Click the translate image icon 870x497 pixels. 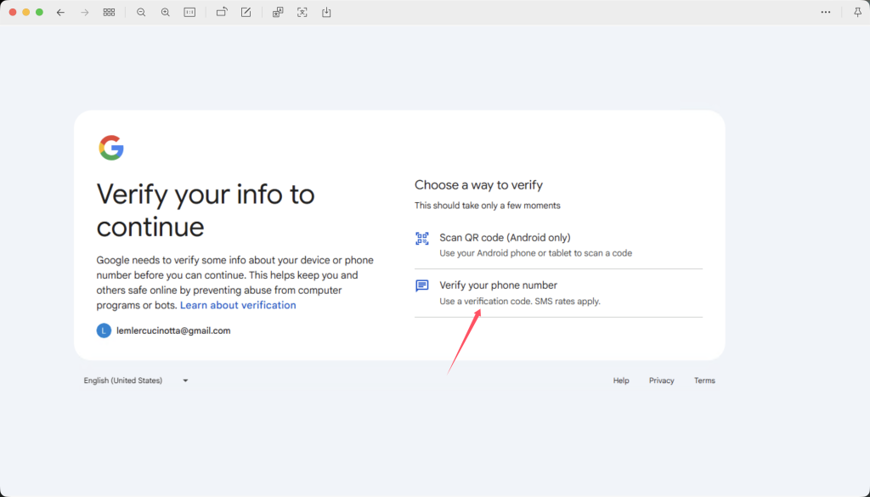[278, 13]
